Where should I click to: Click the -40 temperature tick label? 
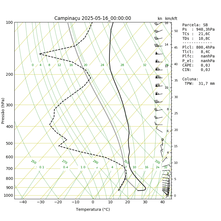point(23,202)
